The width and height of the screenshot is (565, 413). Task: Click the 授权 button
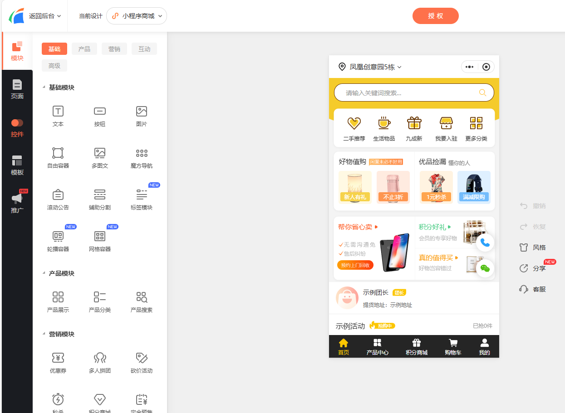[436, 16]
